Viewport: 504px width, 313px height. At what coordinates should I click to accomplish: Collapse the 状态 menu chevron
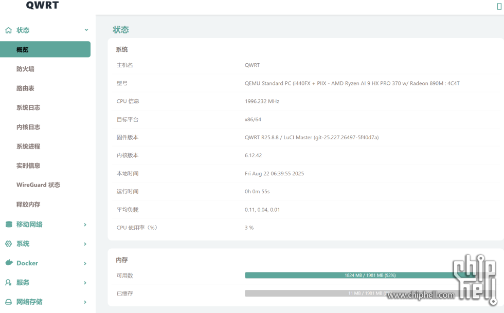86,30
